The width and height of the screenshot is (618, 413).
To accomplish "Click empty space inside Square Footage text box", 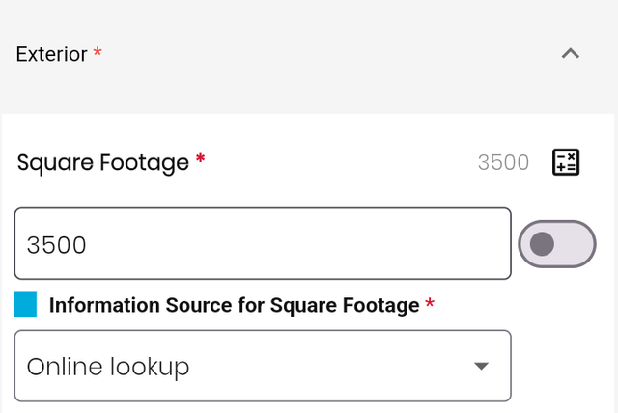I will click(295, 244).
